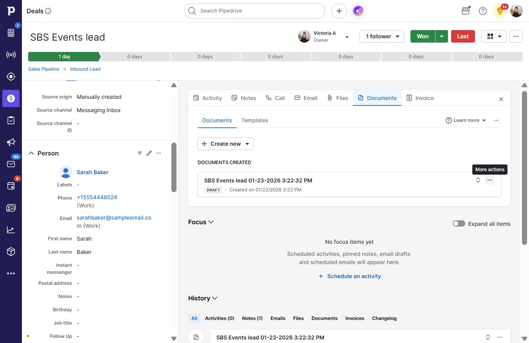This screenshot has height=343, width=529.
Task: Open the radar signal icon in the sidebar
Action: tap(11, 55)
